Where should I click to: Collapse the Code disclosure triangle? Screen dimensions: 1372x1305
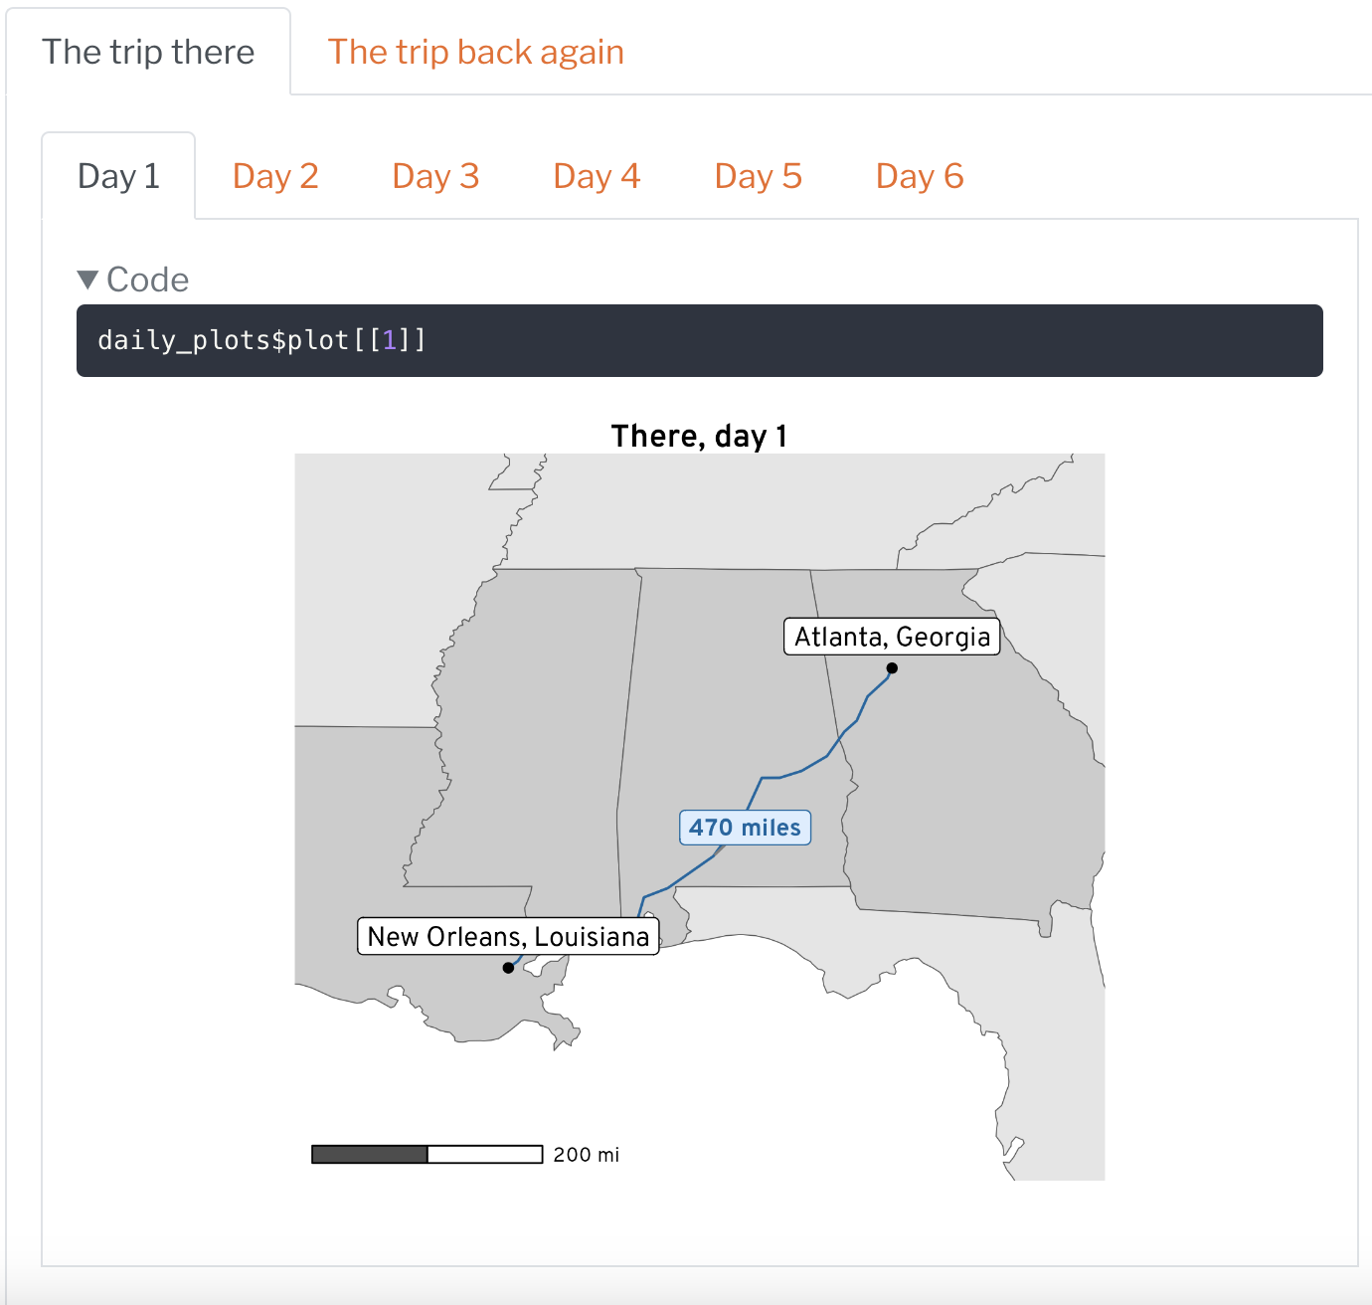tap(87, 280)
